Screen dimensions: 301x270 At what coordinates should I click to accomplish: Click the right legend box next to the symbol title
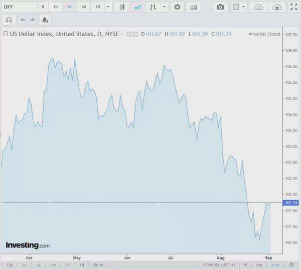(x=135, y=34)
